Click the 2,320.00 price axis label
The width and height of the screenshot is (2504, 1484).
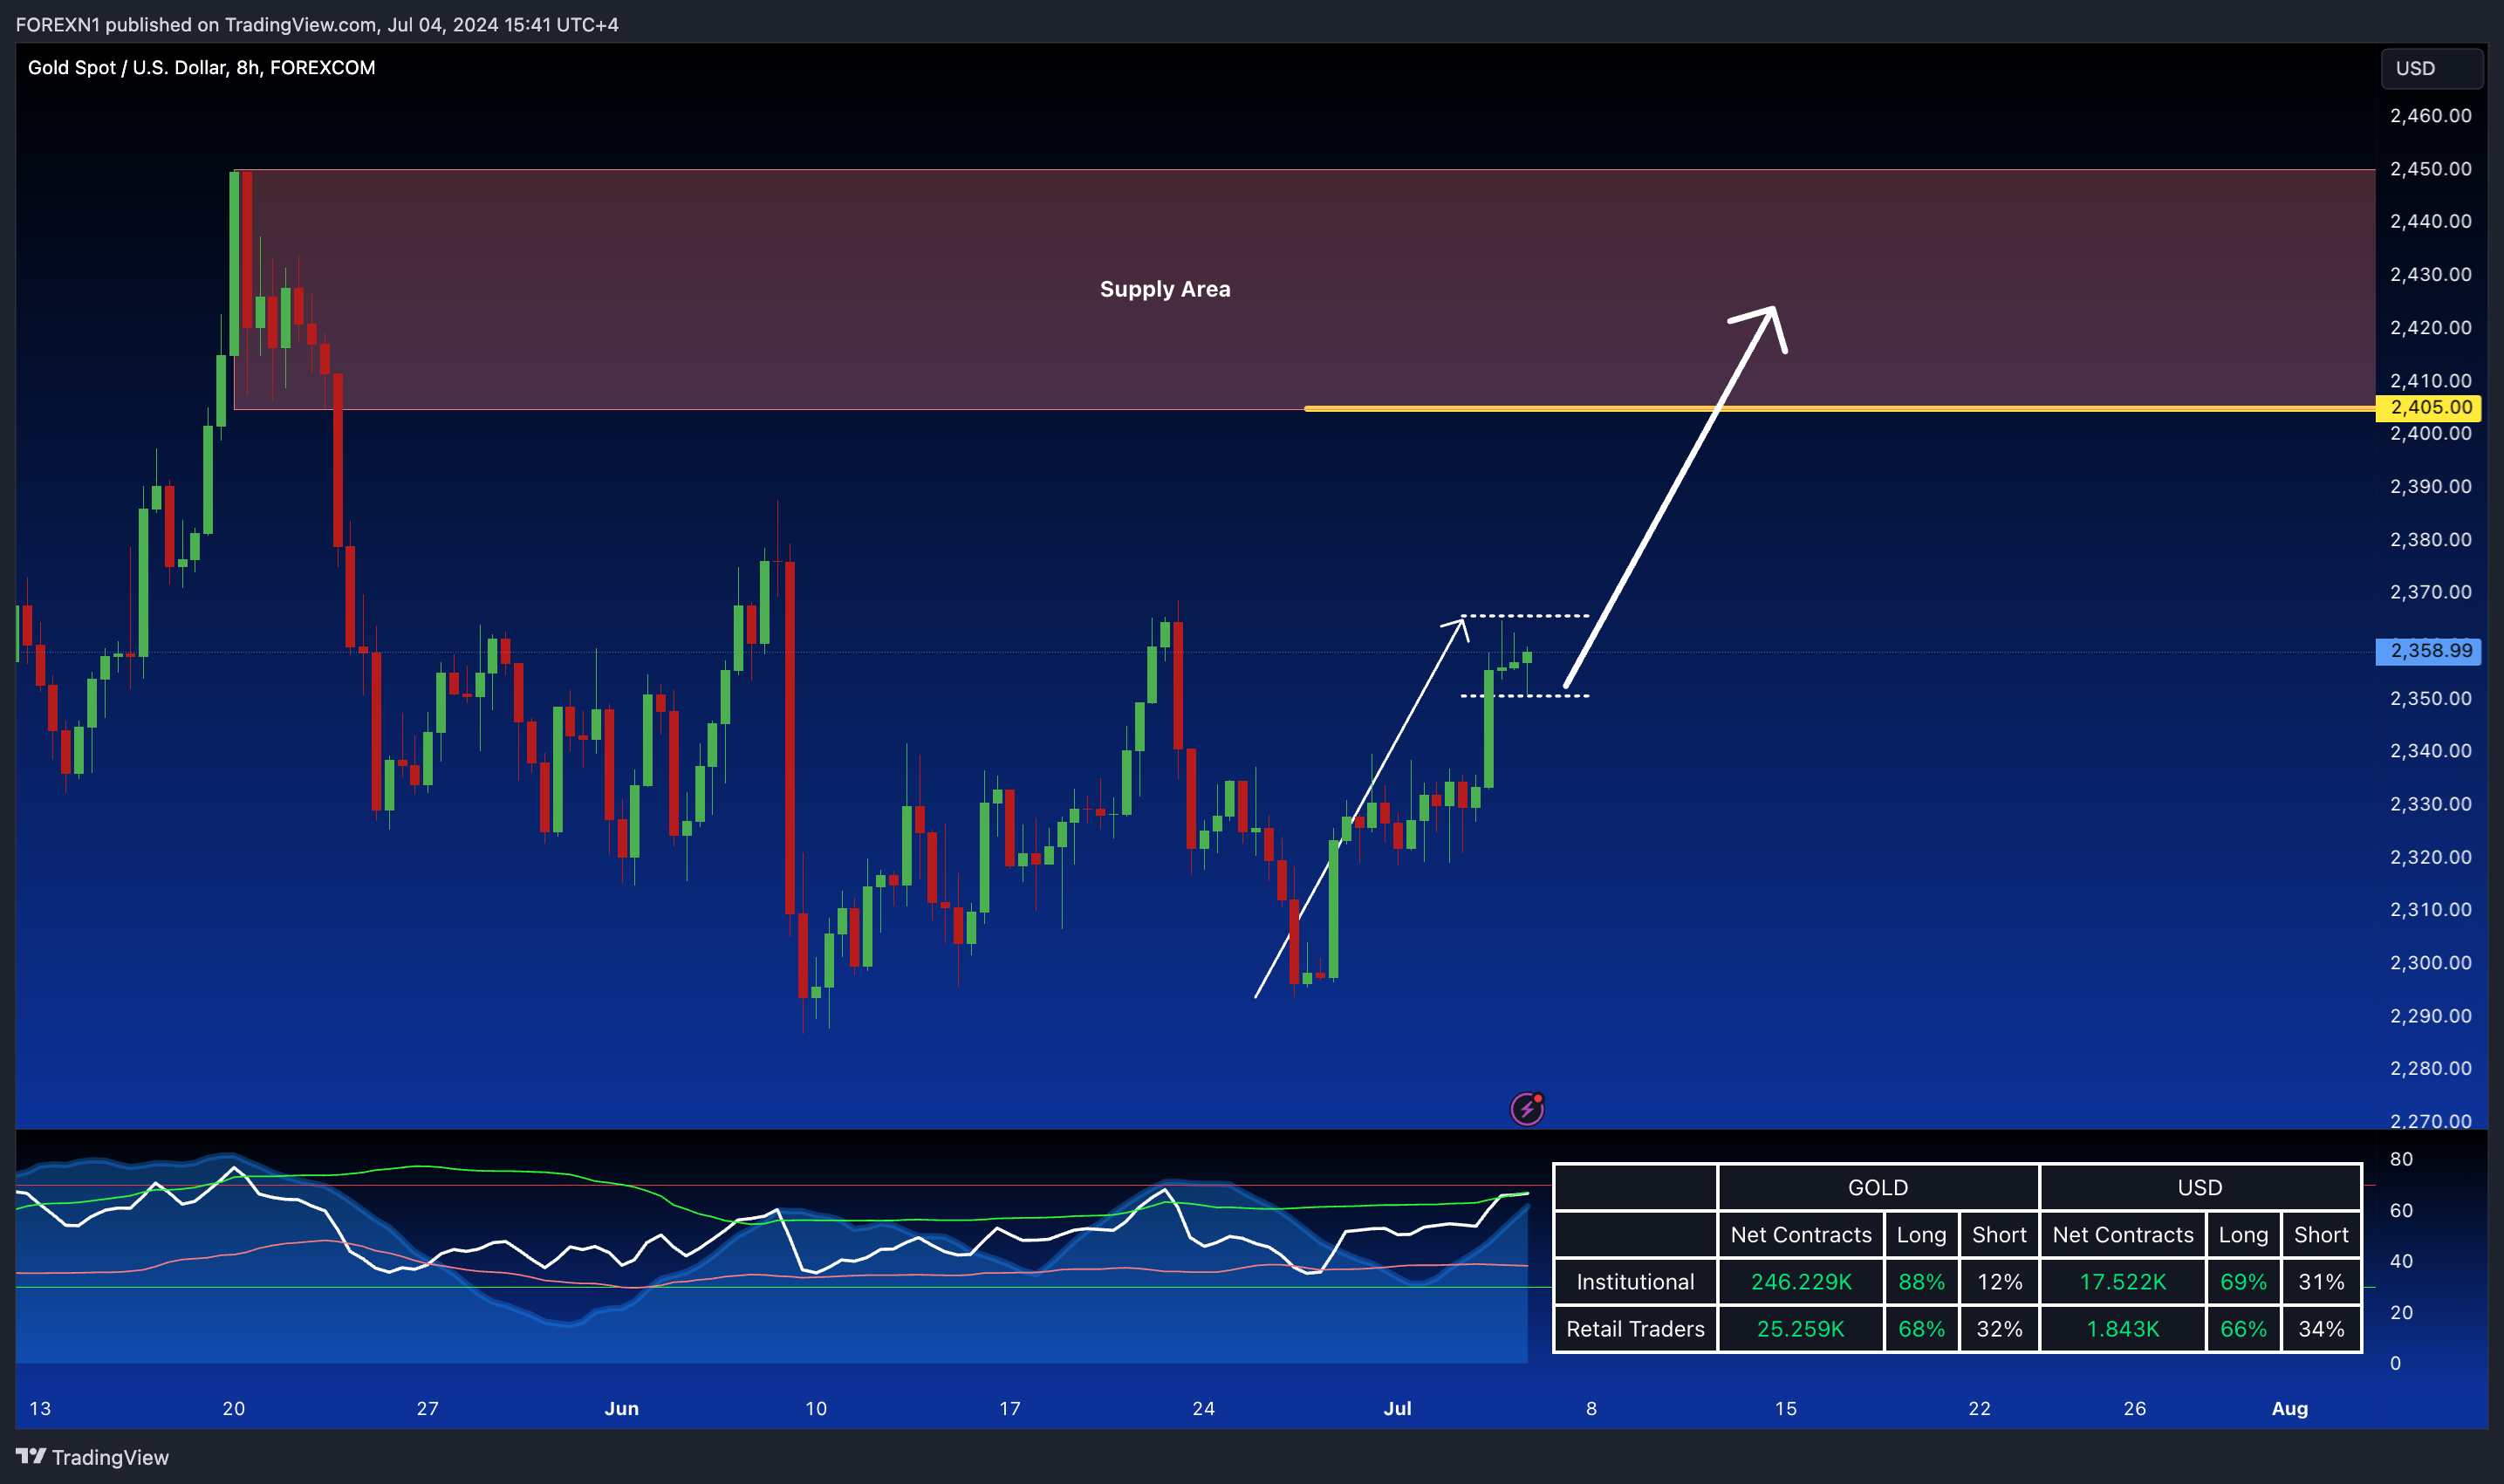coord(2430,857)
